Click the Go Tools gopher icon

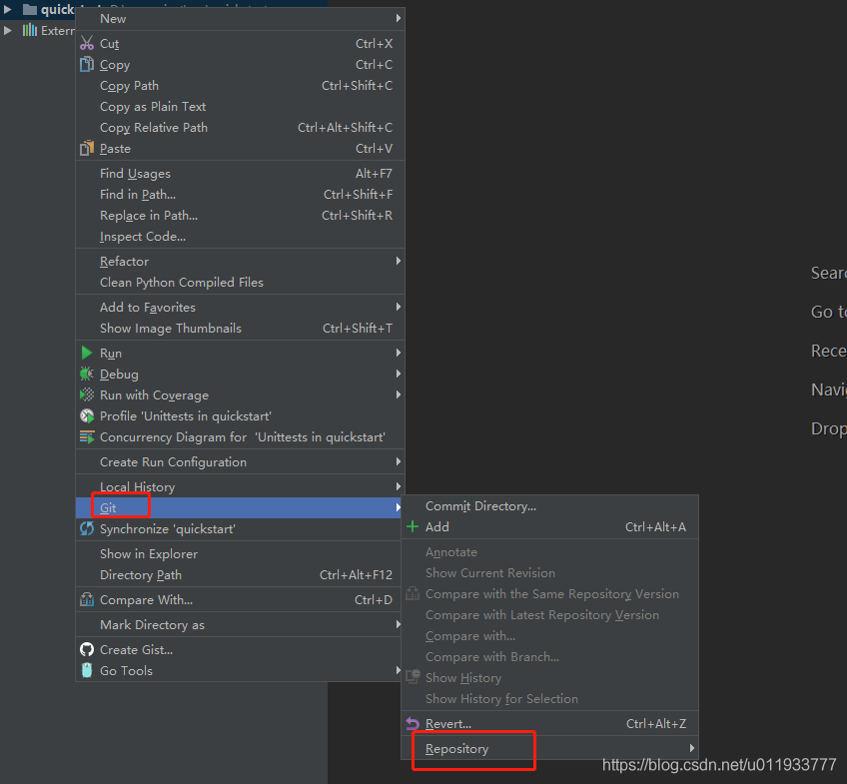point(87,670)
